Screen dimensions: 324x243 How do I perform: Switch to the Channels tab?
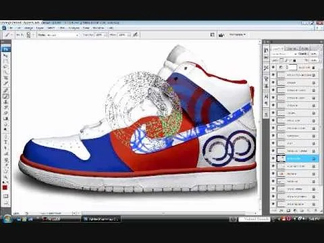292,49
